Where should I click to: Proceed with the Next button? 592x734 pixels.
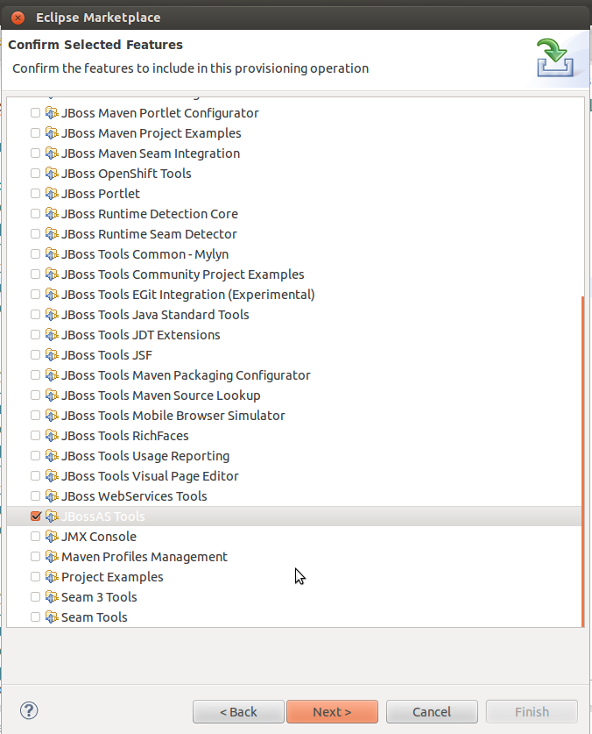click(x=332, y=711)
